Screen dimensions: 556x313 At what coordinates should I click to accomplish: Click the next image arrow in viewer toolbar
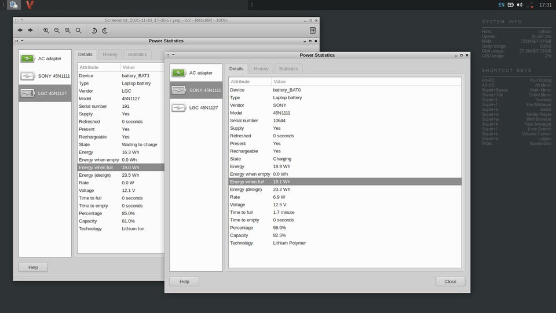pyautogui.click(x=30, y=30)
